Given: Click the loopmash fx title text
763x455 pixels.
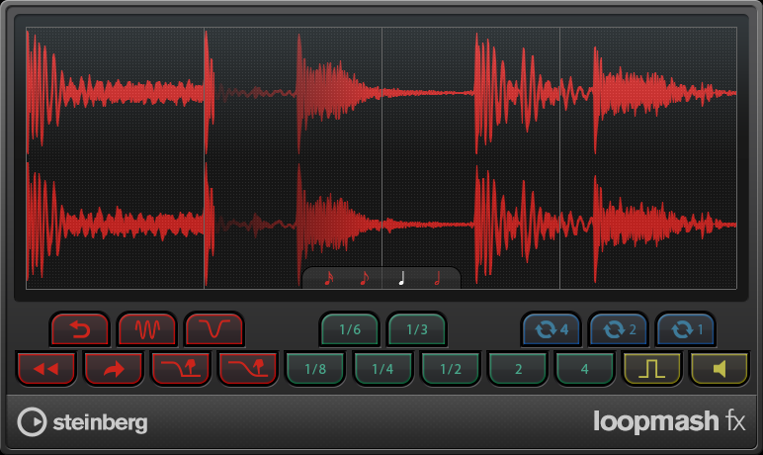Looking at the screenshot, I should 669,421.
